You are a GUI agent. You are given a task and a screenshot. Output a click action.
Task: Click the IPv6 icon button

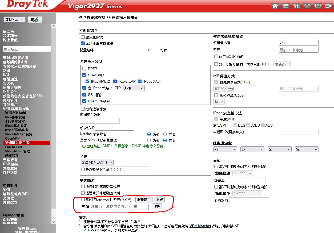pos(35,20)
